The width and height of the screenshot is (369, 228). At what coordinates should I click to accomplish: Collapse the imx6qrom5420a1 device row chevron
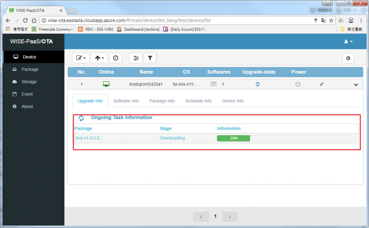click(x=355, y=85)
